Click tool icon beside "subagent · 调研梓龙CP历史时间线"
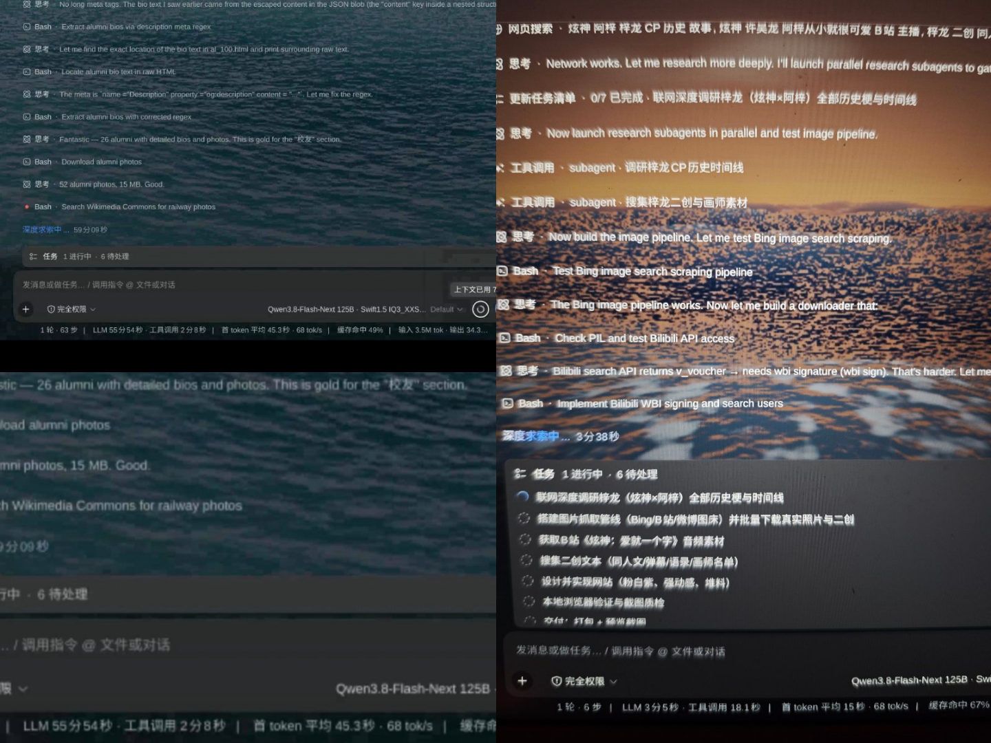The image size is (991, 743). click(x=500, y=167)
